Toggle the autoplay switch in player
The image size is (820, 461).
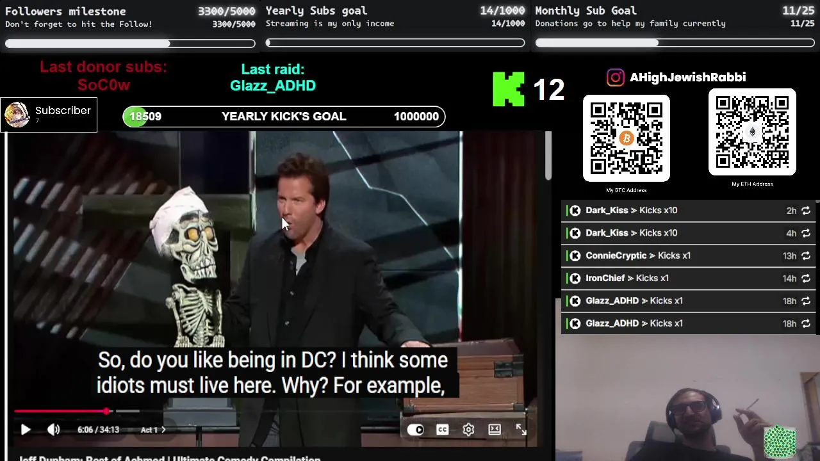(x=416, y=430)
